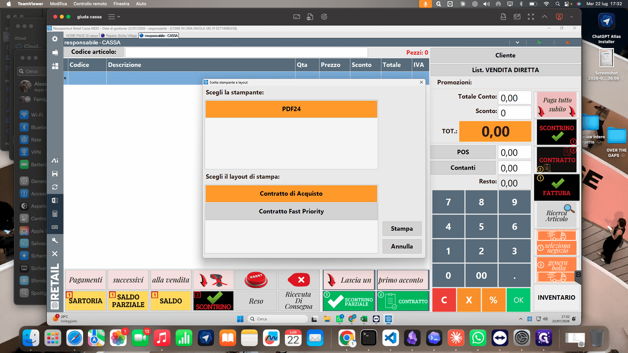
Task: Click the wrench tool icon in sidebar
Action: [55, 241]
